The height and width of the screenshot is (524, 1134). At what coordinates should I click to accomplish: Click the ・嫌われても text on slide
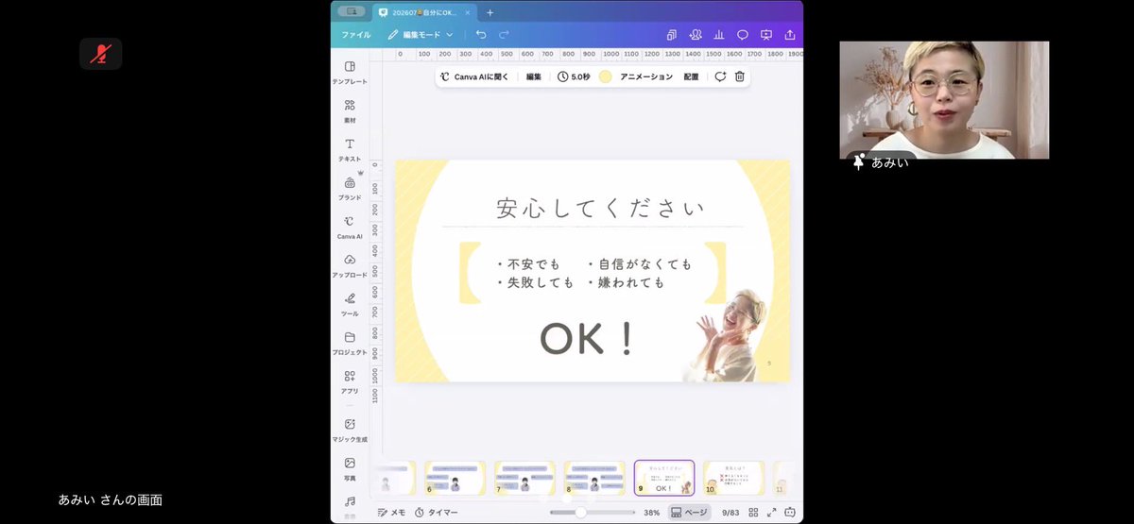pos(626,282)
